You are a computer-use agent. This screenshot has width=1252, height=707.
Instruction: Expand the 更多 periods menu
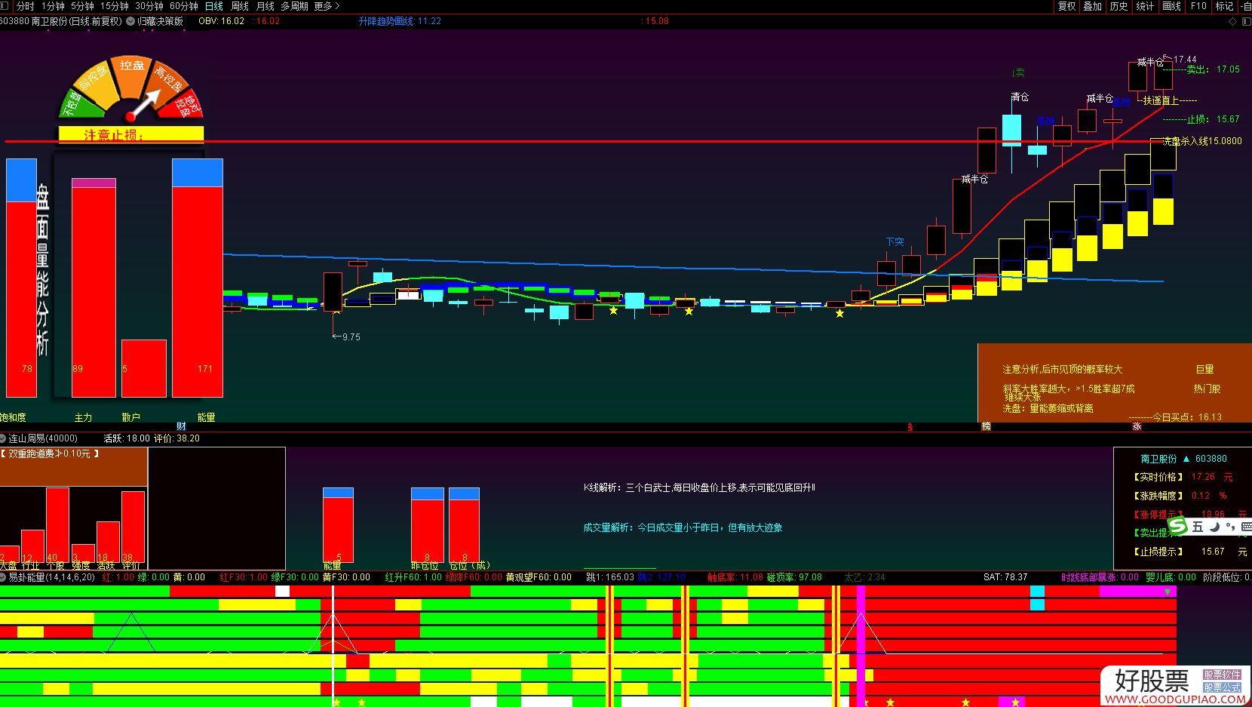coord(327,6)
